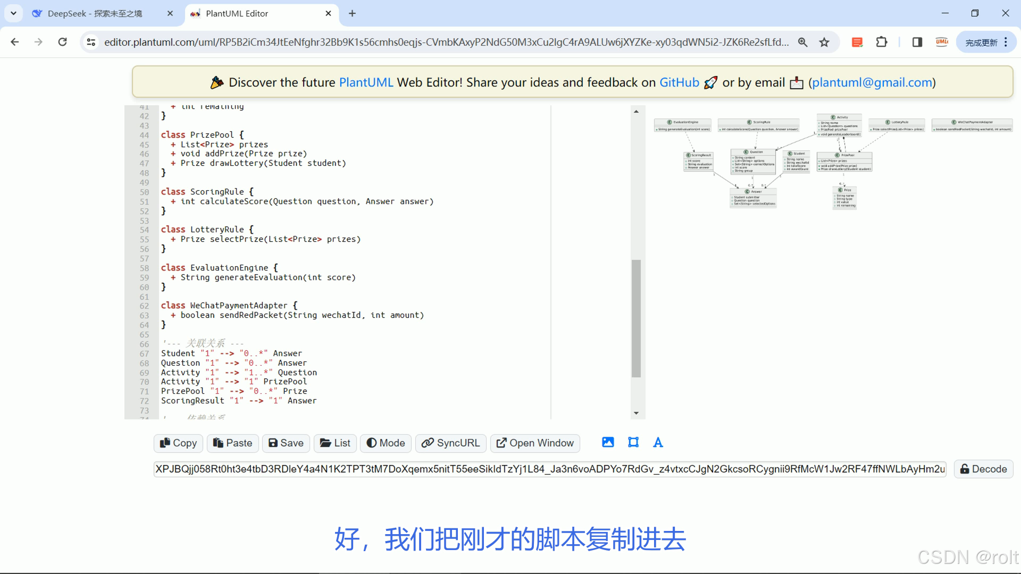Bookmark this page with the star icon
Viewport: 1021px width, 574px height.
(824, 43)
